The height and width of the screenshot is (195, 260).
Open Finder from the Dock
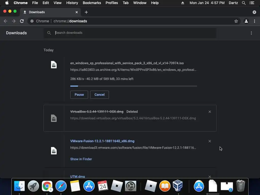[19, 186]
